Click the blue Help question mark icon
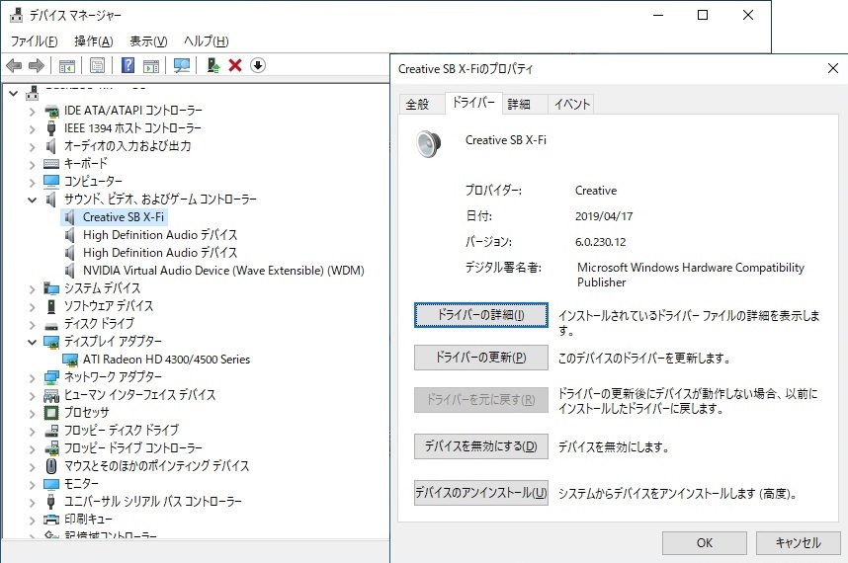The image size is (848, 563). click(x=127, y=66)
